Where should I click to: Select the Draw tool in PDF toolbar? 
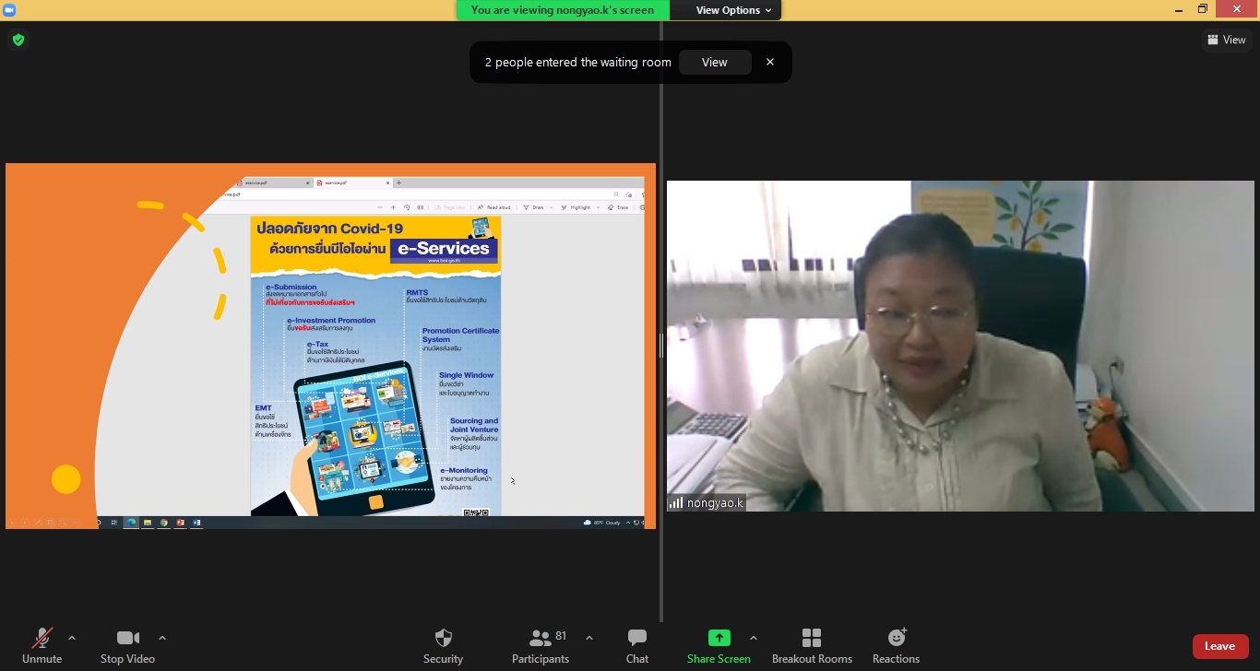[535, 207]
